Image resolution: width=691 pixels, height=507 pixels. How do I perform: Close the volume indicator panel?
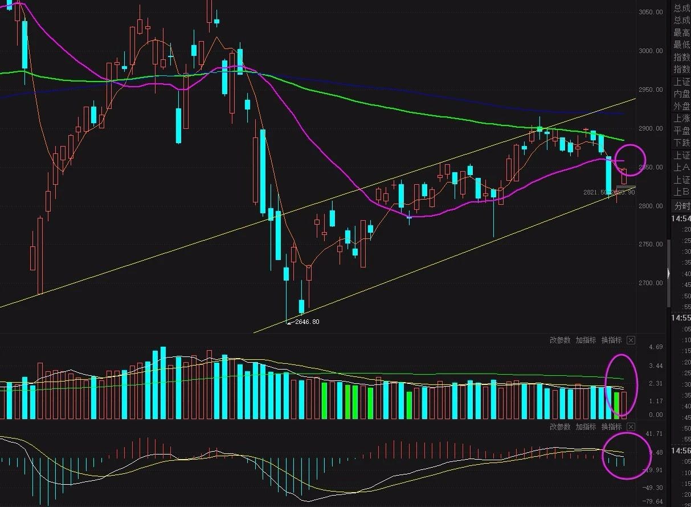click(x=631, y=340)
